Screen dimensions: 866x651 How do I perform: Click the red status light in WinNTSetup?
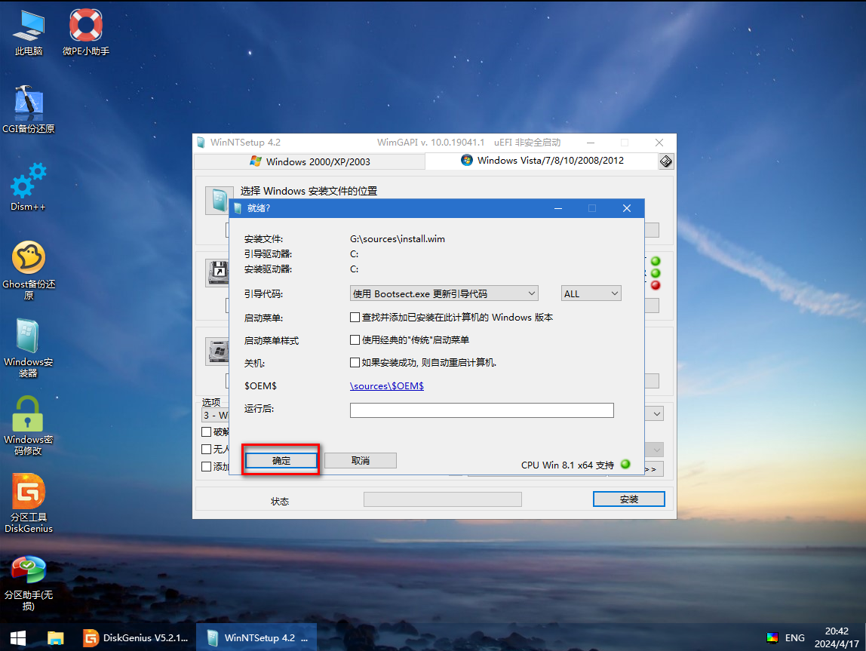pyautogui.click(x=656, y=285)
